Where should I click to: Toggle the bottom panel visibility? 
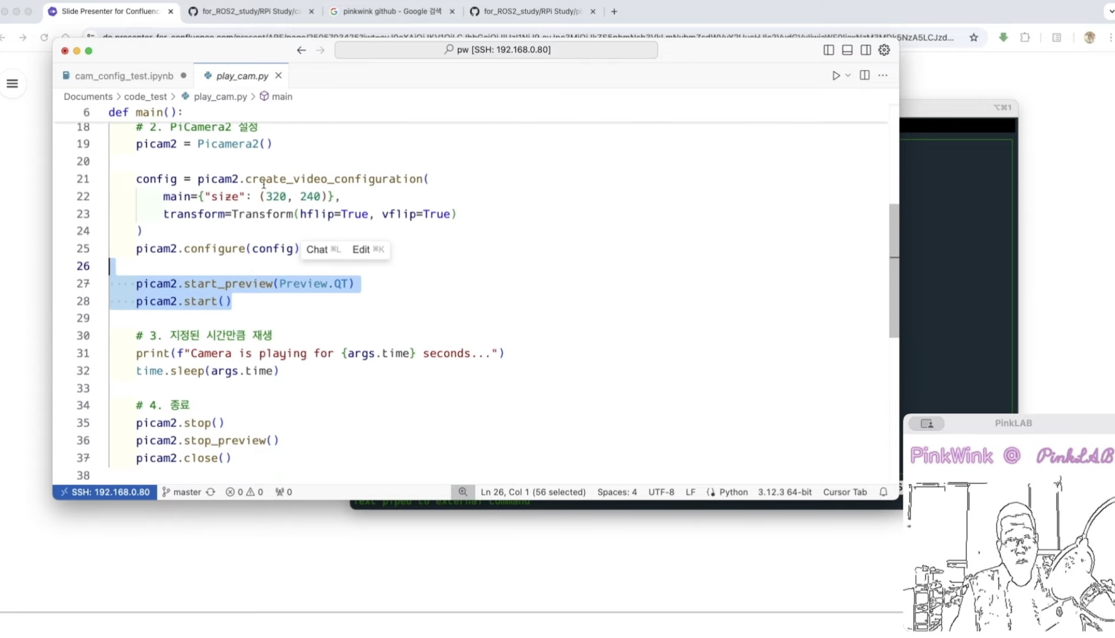(x=847, y=50)
